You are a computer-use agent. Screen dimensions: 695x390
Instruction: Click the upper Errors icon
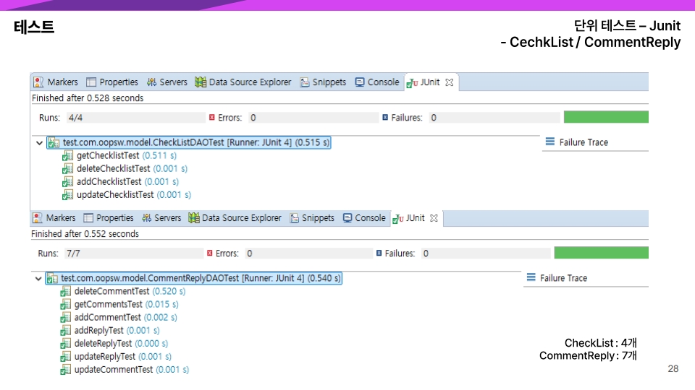(212, 117)
